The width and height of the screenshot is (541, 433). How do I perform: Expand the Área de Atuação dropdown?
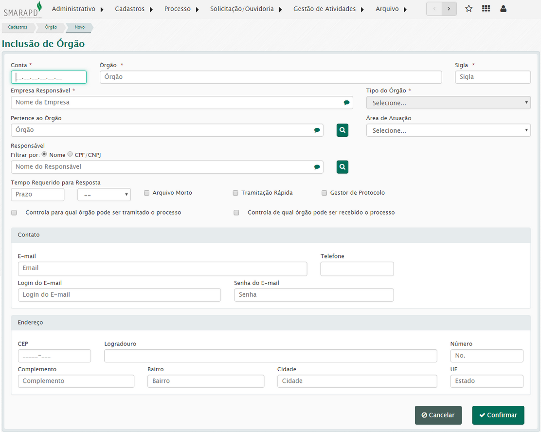click(x=448, y=130)
